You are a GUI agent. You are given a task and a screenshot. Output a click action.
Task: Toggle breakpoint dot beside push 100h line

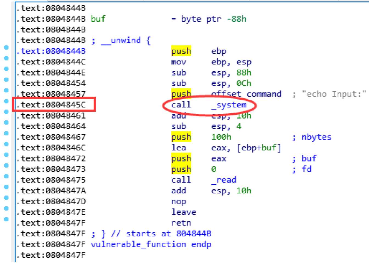6,133
